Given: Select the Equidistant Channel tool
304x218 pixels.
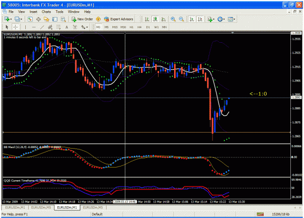Looking at the screenshot, I should tap(50, 27).
